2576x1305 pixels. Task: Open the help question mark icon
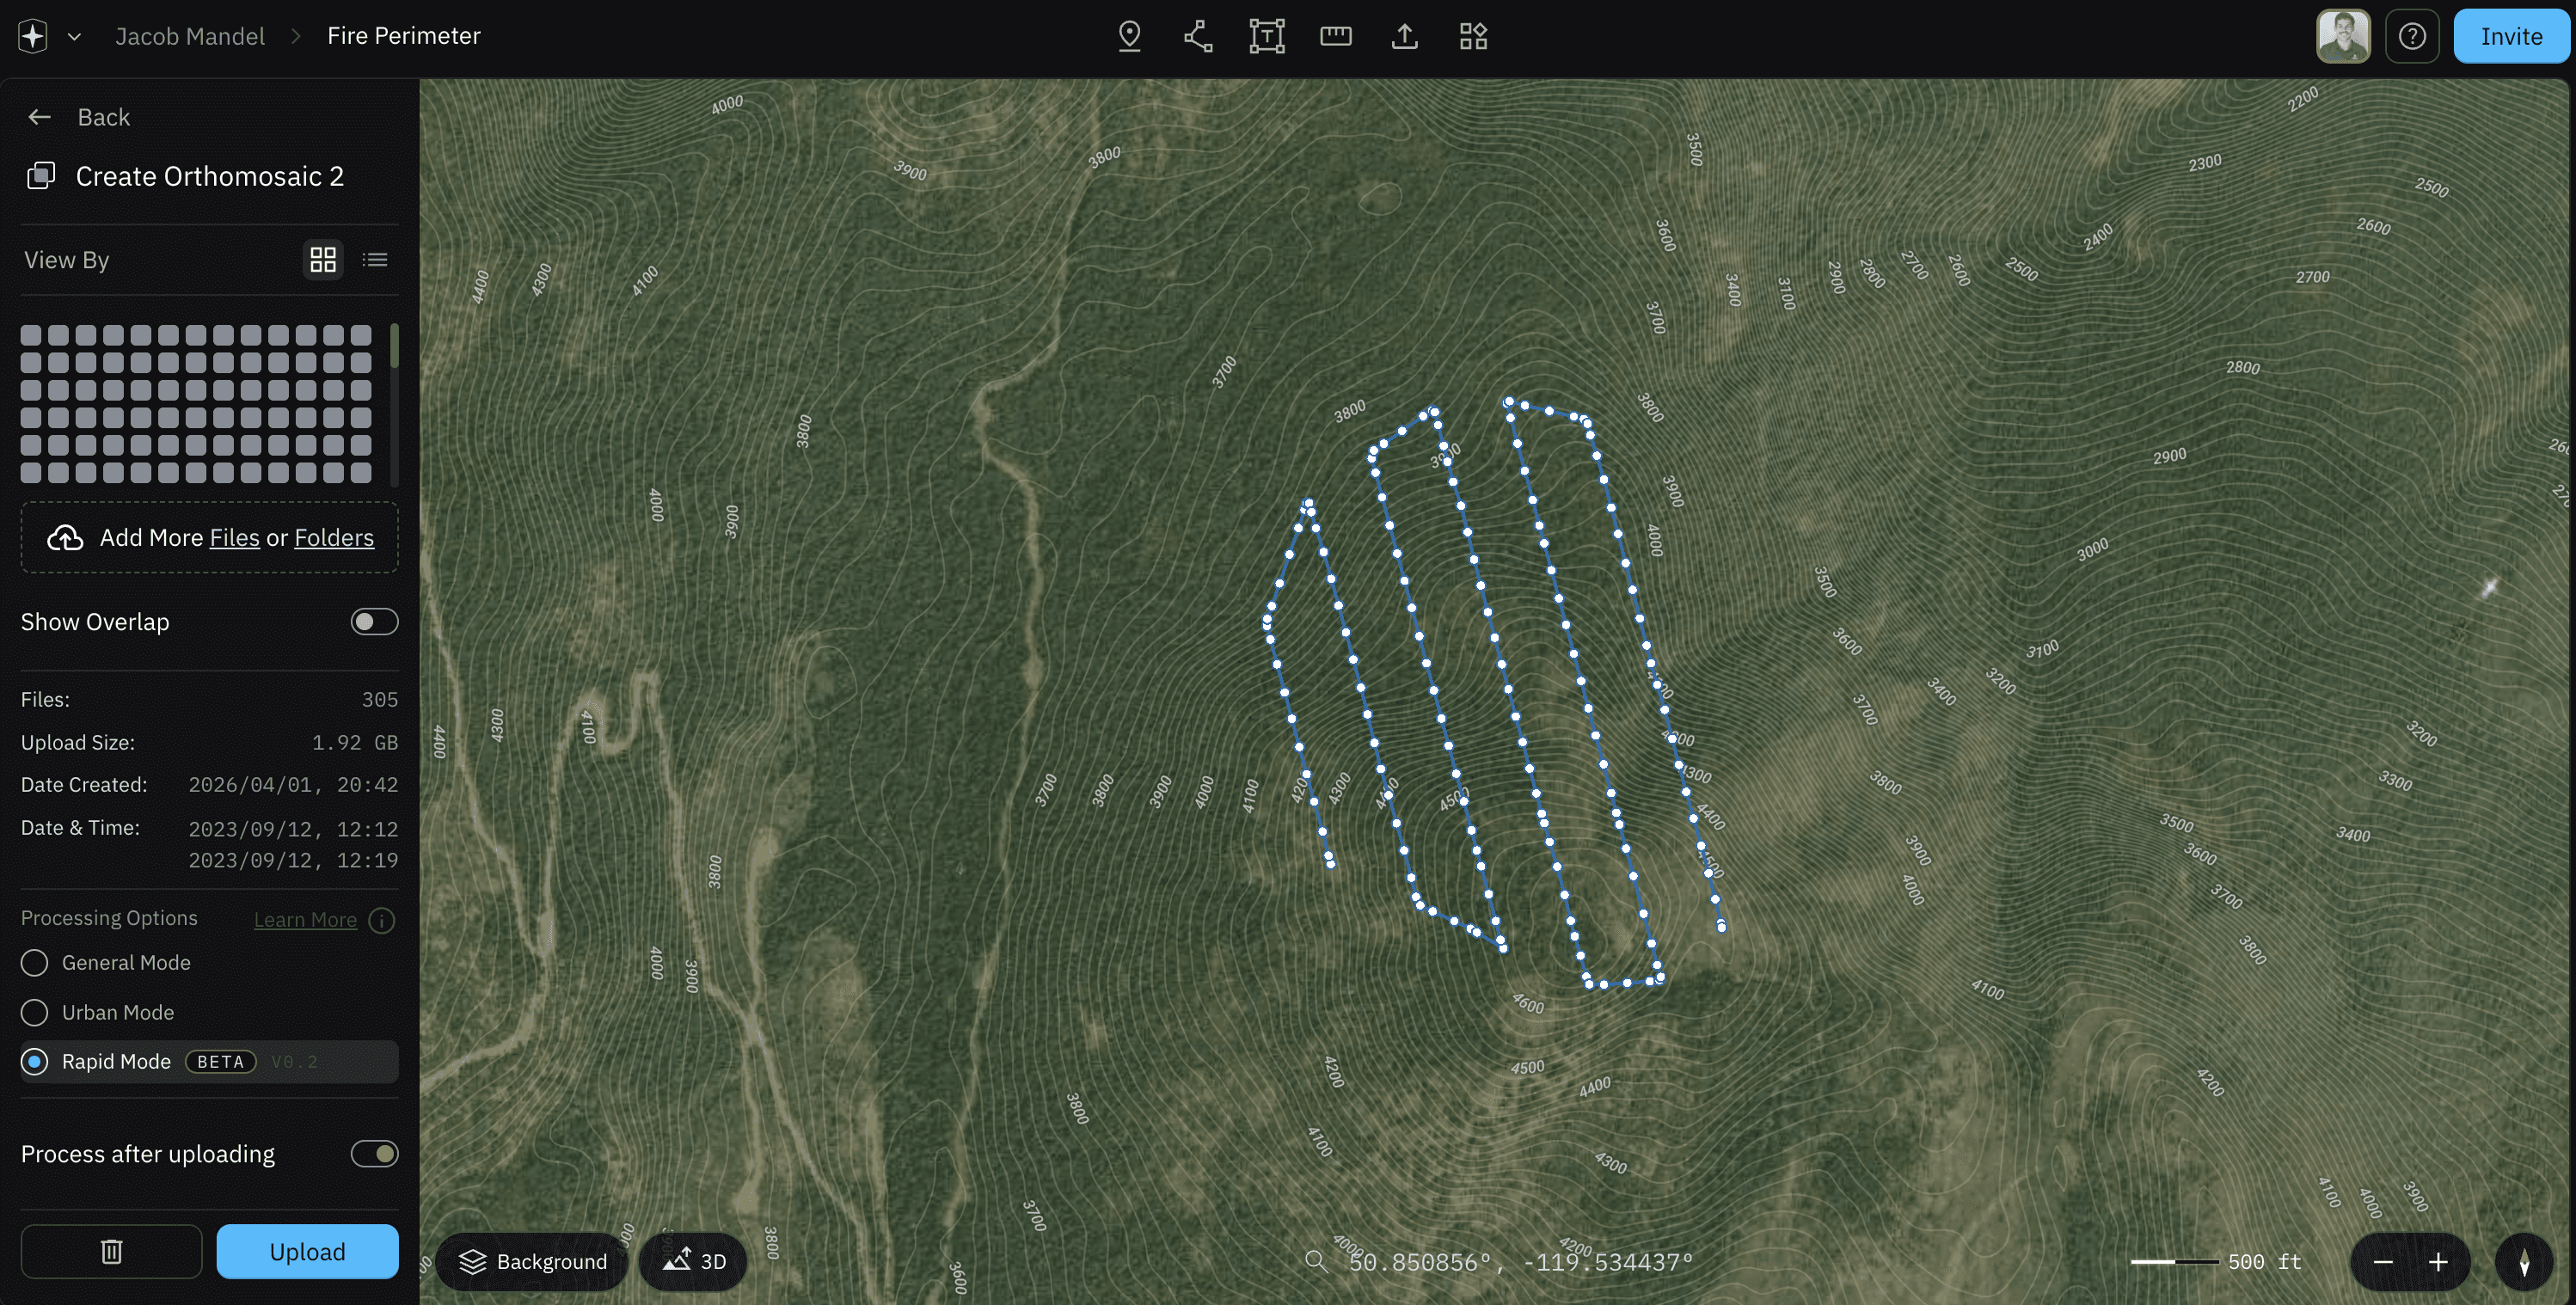[x=2412, y=36]
